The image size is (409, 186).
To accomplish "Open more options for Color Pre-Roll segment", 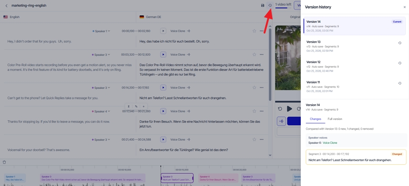I will pos(262,55).
